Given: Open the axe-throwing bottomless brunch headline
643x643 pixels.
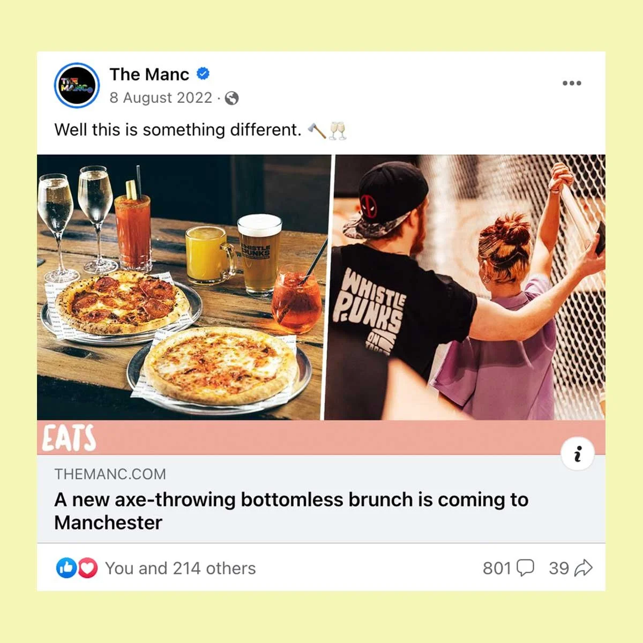Looking at the screenshot, I should click(x=291, y=511).
